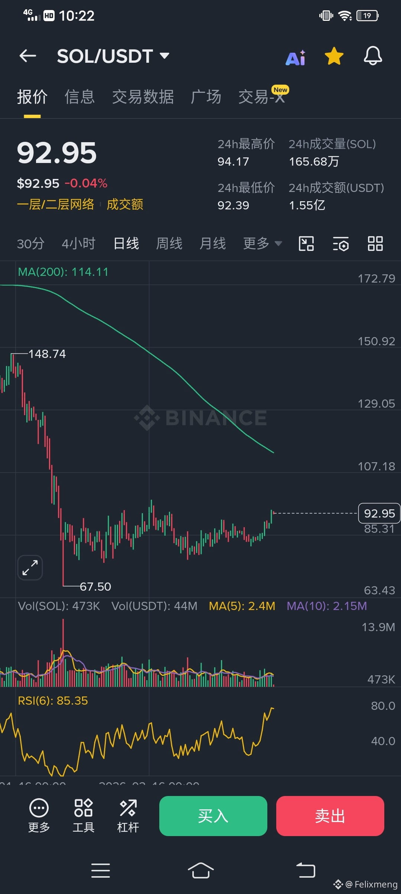
Task: Tap the 一层/二层网络 tag link
Action: pos(56,205)
